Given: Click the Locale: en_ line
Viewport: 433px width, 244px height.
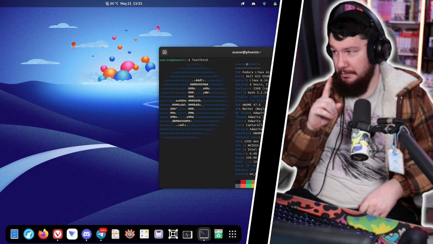Looking at the screenshot, I should [245, 174].
